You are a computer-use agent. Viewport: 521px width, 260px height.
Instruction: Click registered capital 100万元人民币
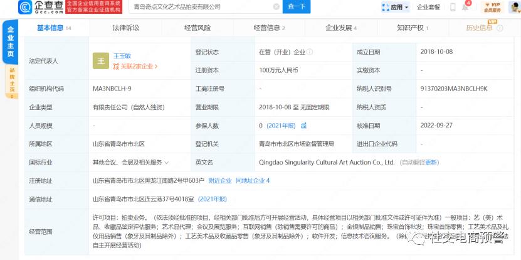point(278,70)
